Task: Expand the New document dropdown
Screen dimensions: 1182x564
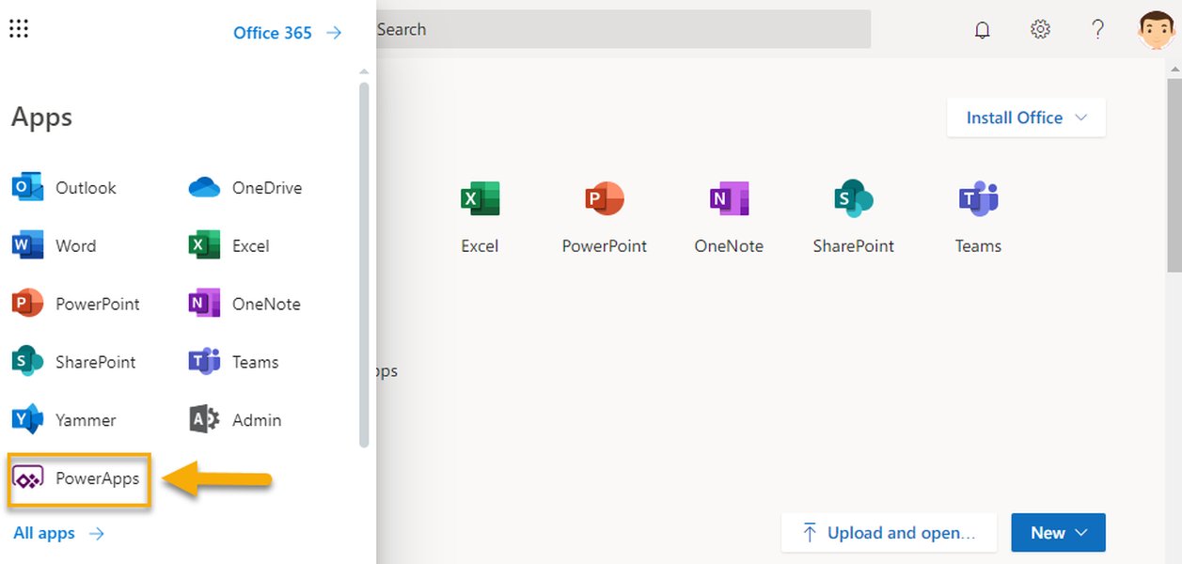Action: (1058, 532)
